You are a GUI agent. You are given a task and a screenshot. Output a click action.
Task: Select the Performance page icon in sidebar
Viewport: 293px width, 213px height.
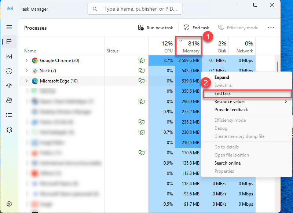[9, 56]
